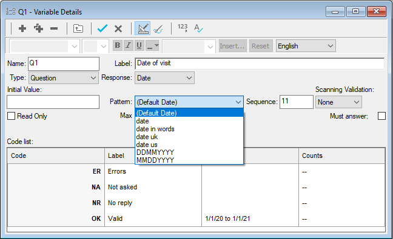This screenshot has height=239, width=393.
Task: Click the Sequence field showing 11
Action: point(297,102)
